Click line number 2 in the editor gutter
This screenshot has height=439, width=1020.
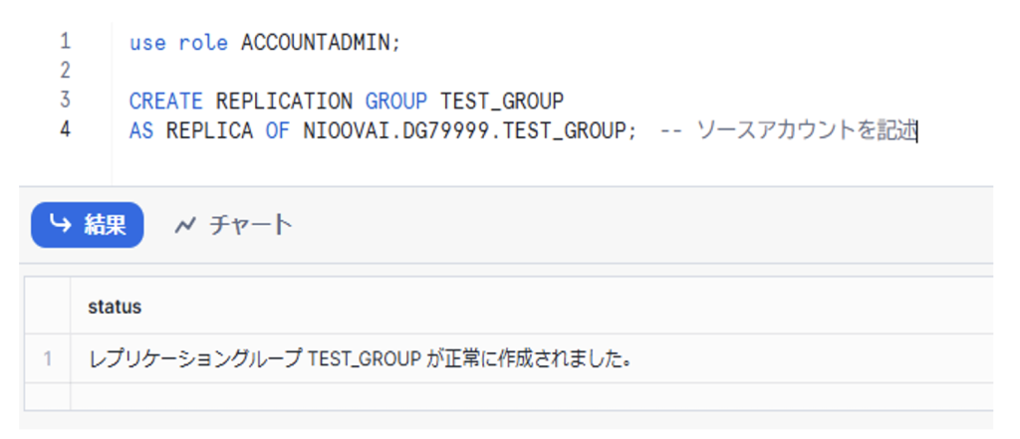[66, 71]
